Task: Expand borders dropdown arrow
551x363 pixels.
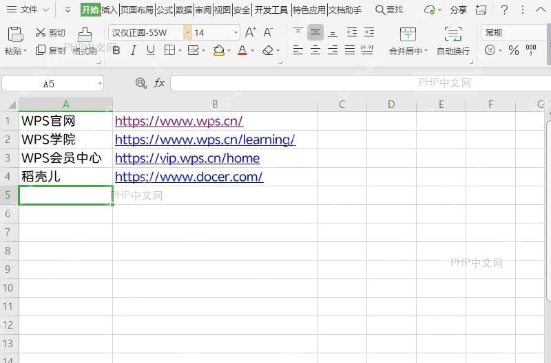Action: (x=180, y=51)
